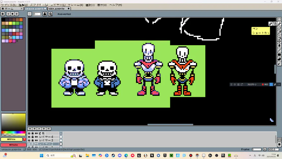The width and height of the screenshot is (282, 159).
Task: Toggle visibility of レイヤー 3
Action: pyautogui.click(x=29, y=140)
